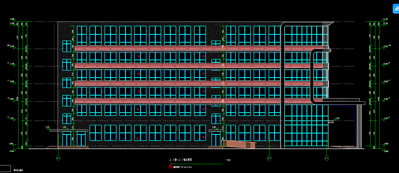
Task: Select the leftmost green axis bubble 2-1
Action: (x=58, y=158)
